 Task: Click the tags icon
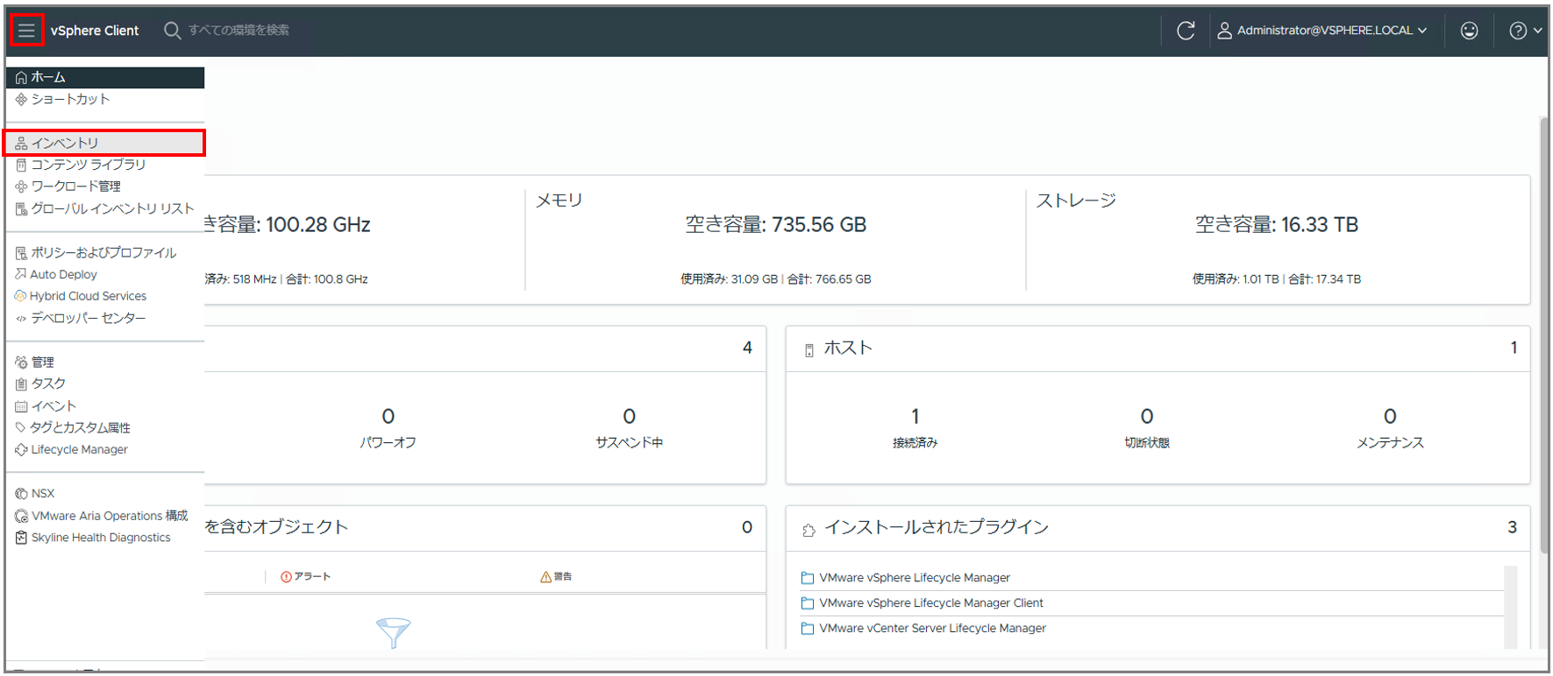click(21, 427)
